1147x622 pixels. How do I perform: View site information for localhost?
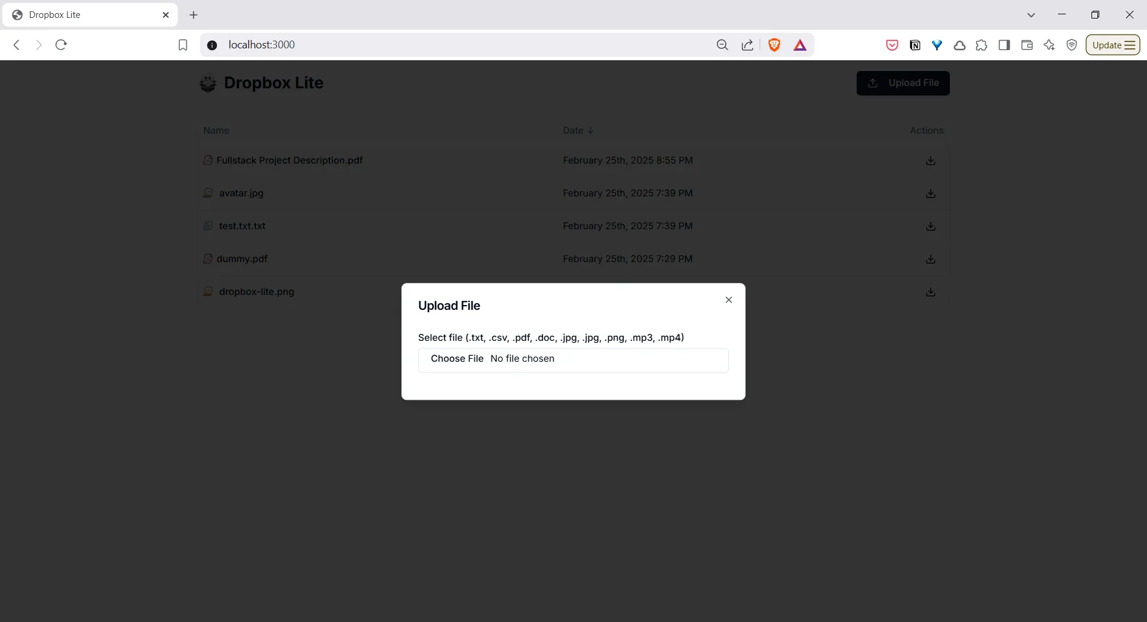coord(212,45)
